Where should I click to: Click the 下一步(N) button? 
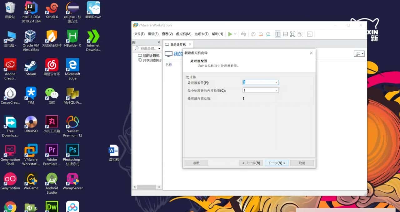(276, 163)
